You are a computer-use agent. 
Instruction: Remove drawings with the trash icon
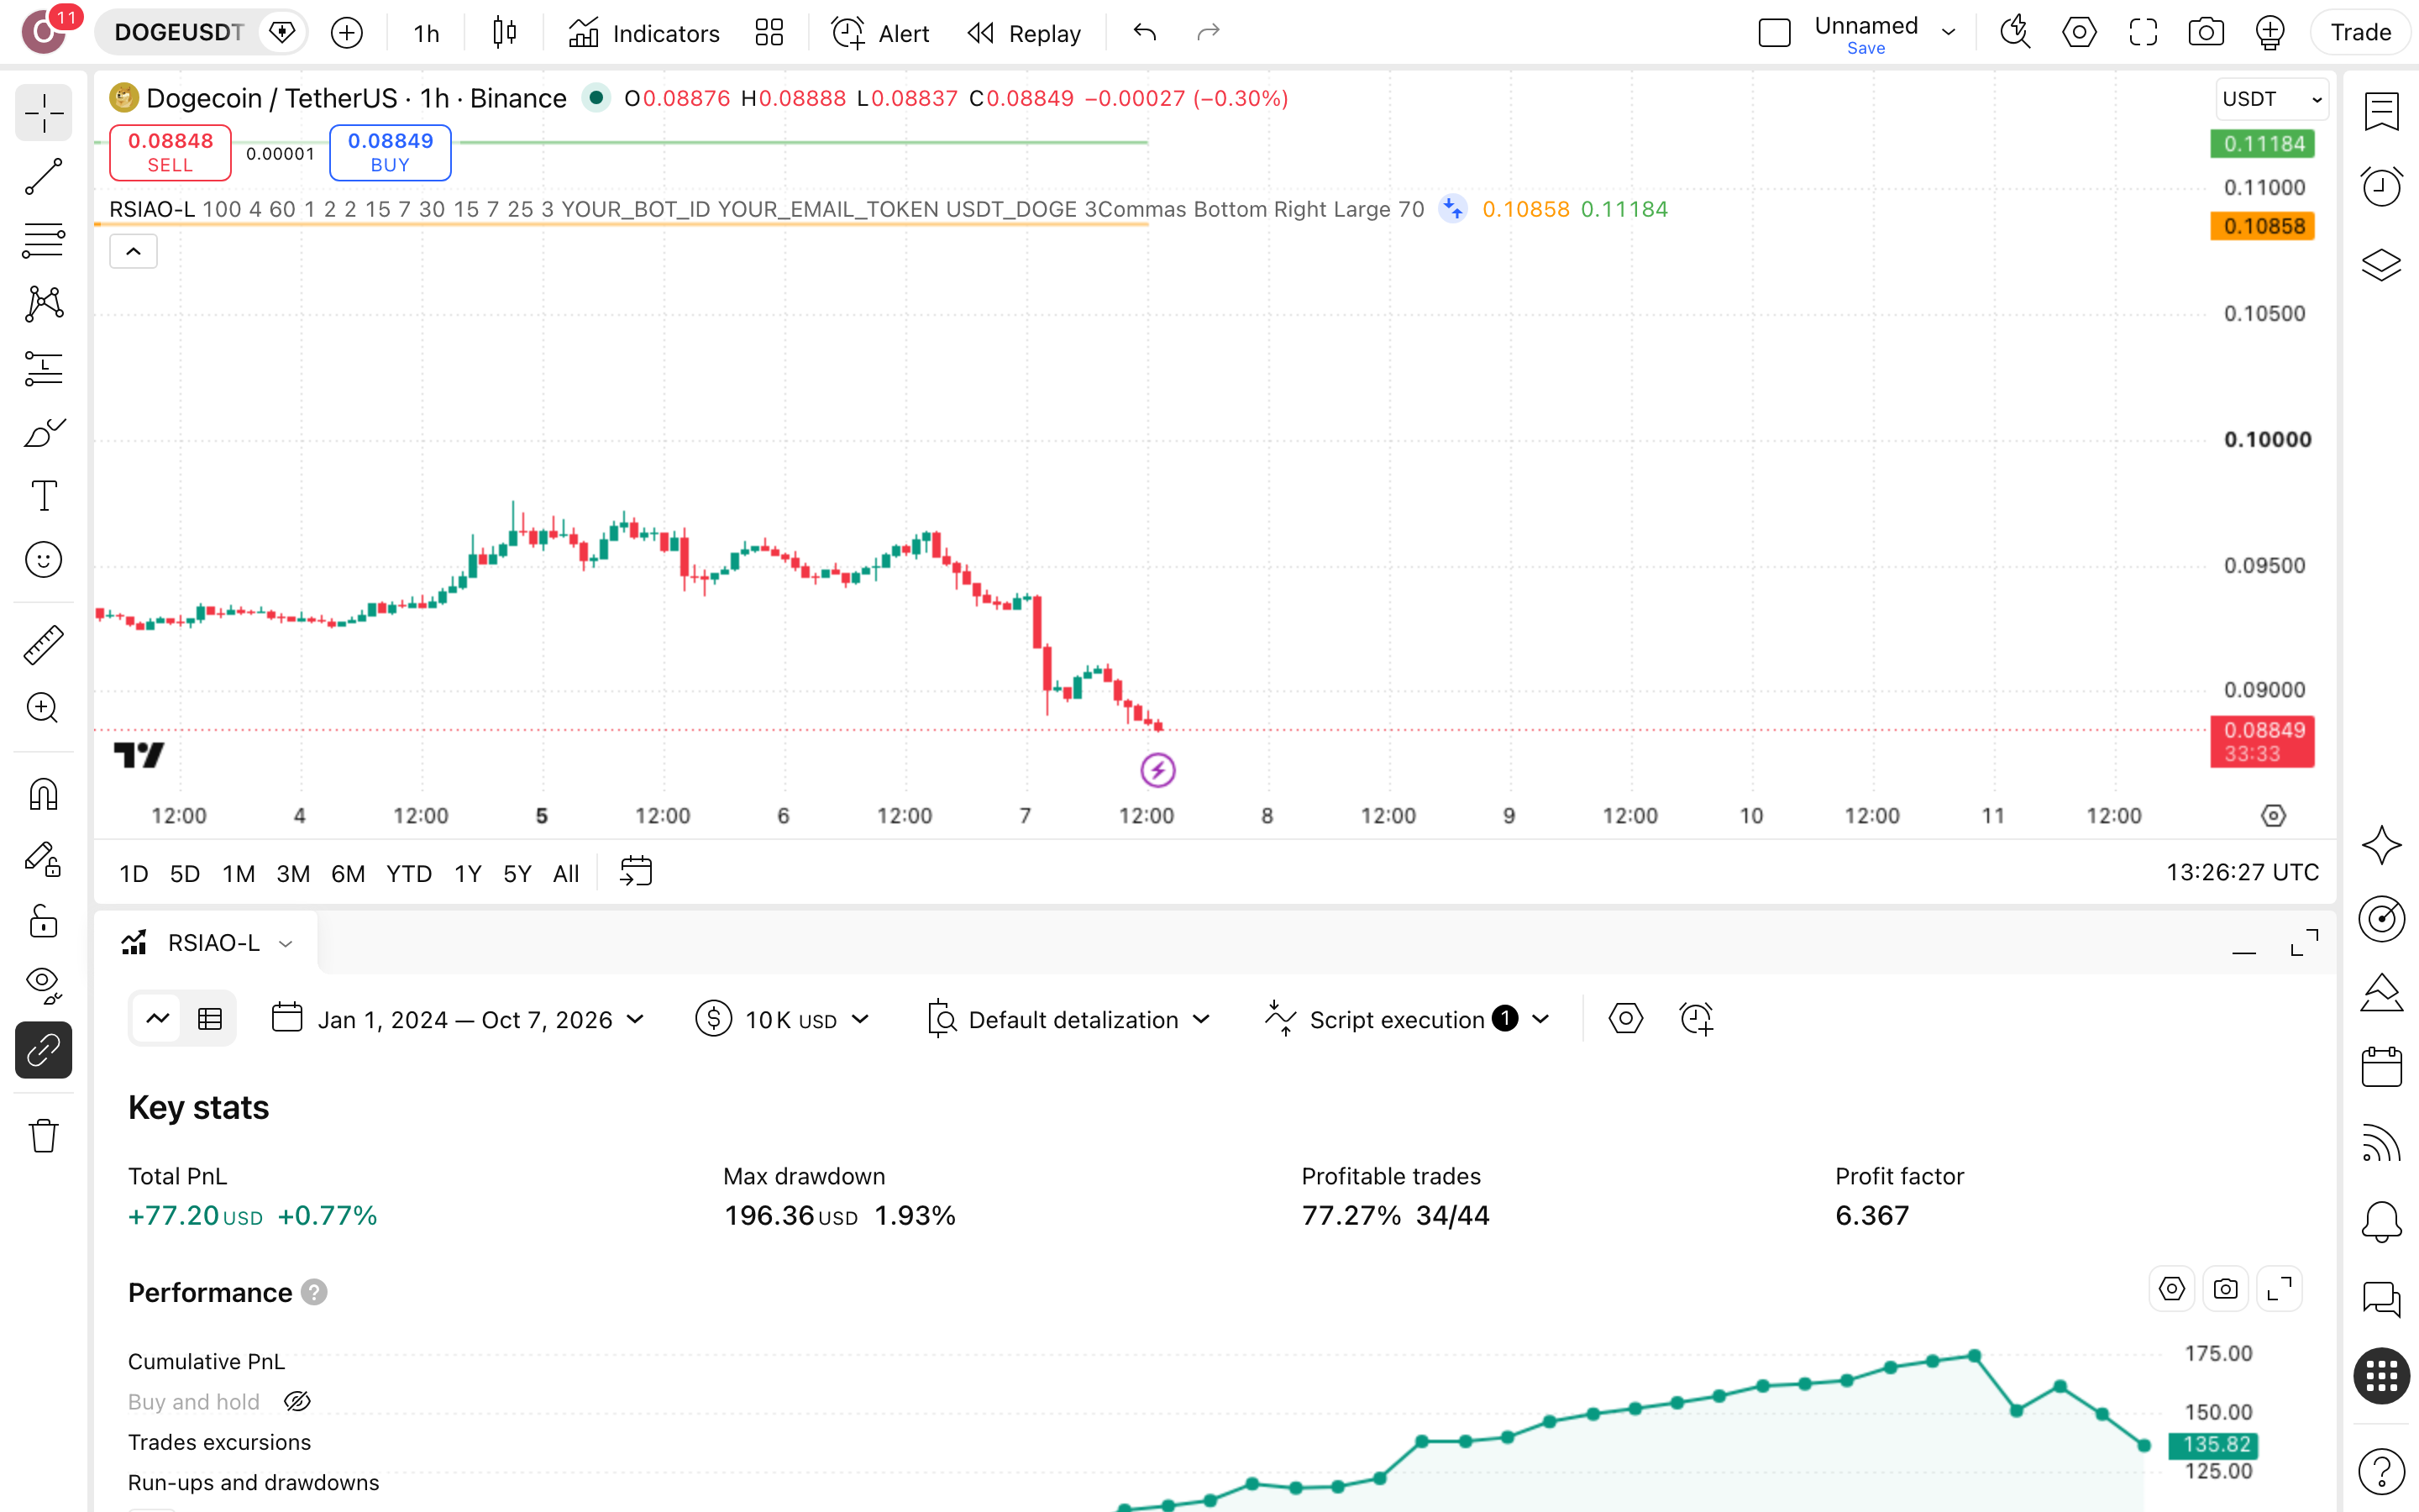tap(43, 1136)
